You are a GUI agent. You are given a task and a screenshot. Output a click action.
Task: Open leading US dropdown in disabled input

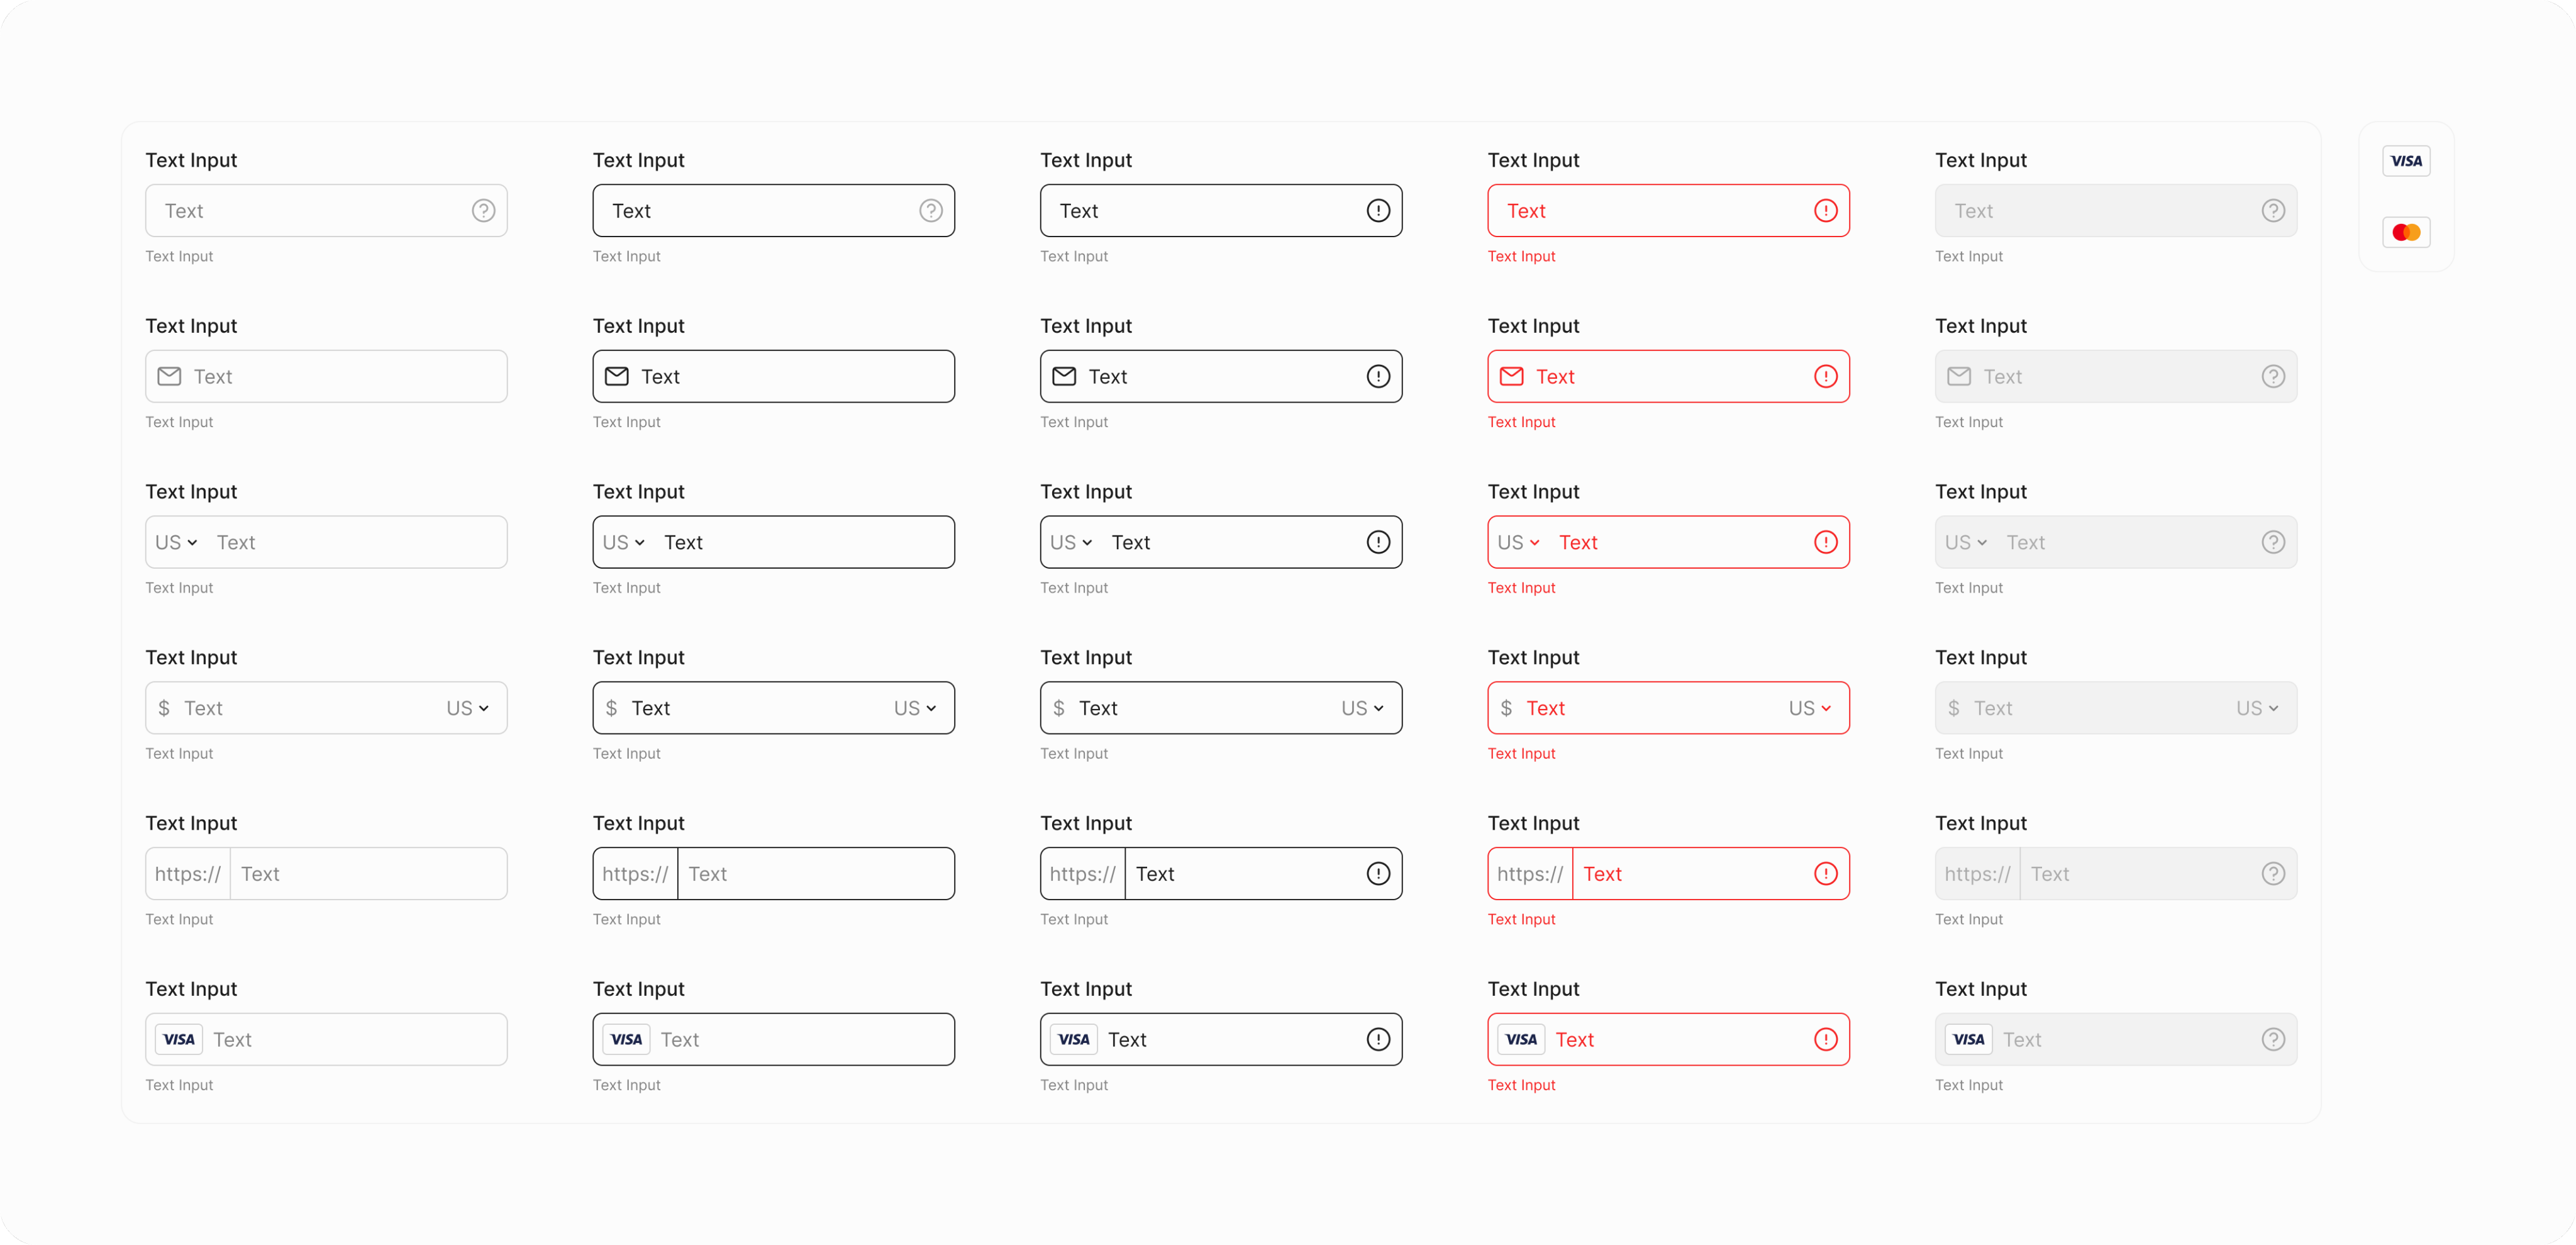(1965, 542)
